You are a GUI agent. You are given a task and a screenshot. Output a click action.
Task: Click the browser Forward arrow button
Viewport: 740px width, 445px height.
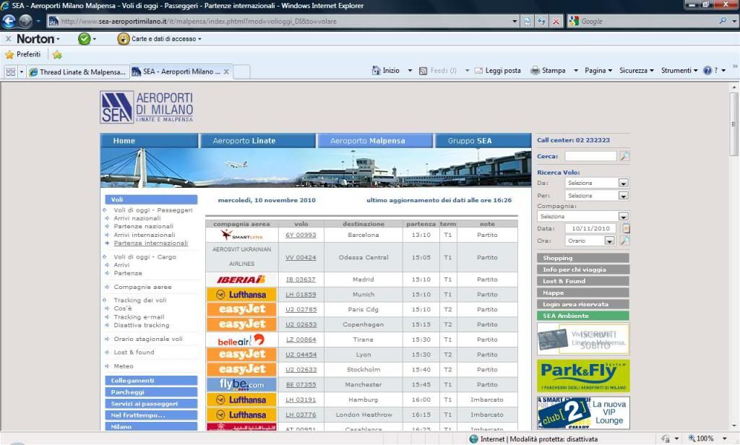click(25, 21)
